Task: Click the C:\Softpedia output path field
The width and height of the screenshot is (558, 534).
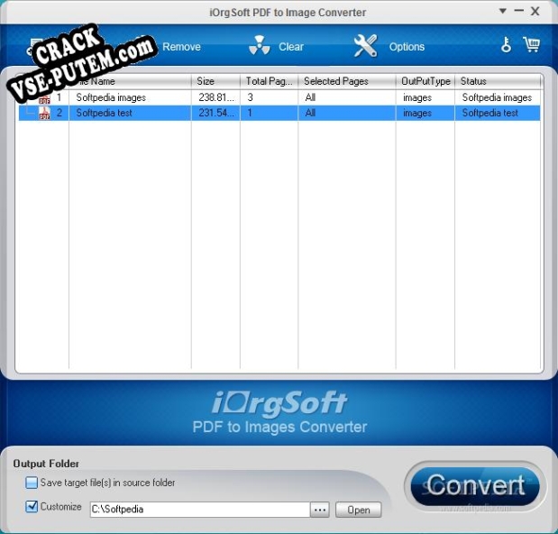Action: [x=198, y=510]
